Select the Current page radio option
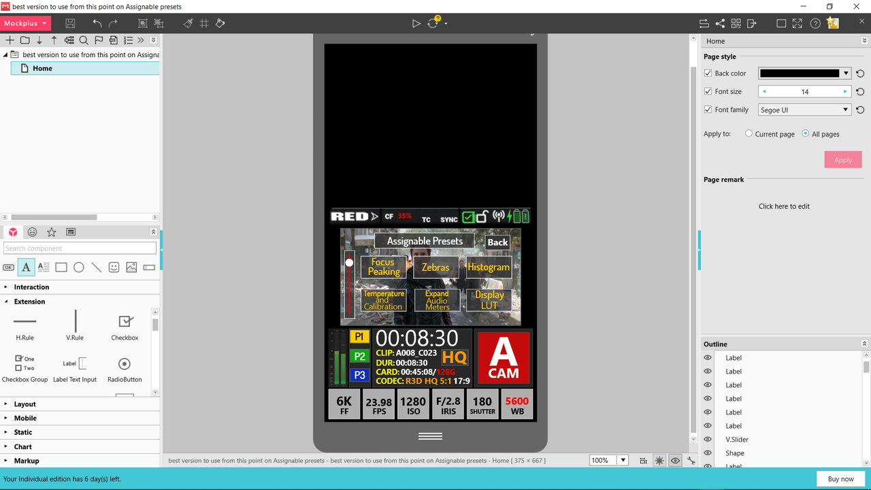The height and width of the screenshot is (490, 871). click(x=749, y=134)
